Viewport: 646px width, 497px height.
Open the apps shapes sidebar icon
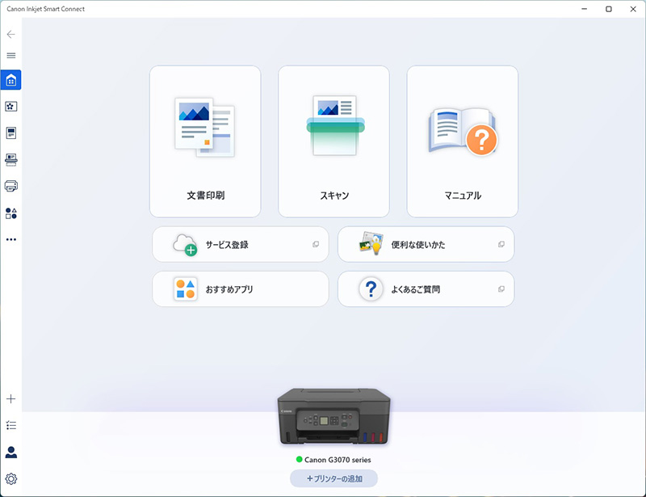coord(11,213)
